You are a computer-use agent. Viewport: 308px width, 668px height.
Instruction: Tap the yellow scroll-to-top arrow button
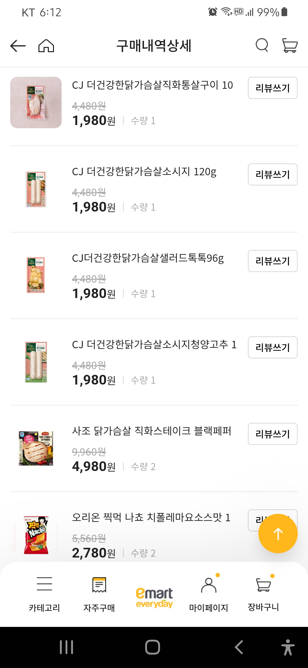point(278,533)
